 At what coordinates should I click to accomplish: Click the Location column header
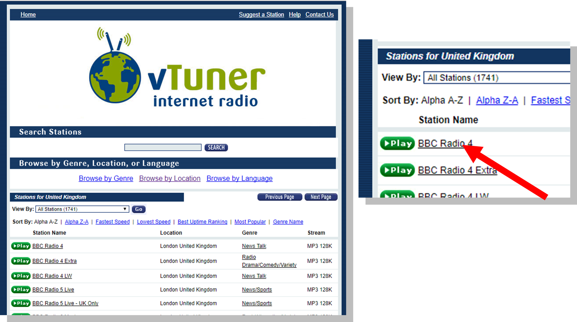click(x=171, y=233)
